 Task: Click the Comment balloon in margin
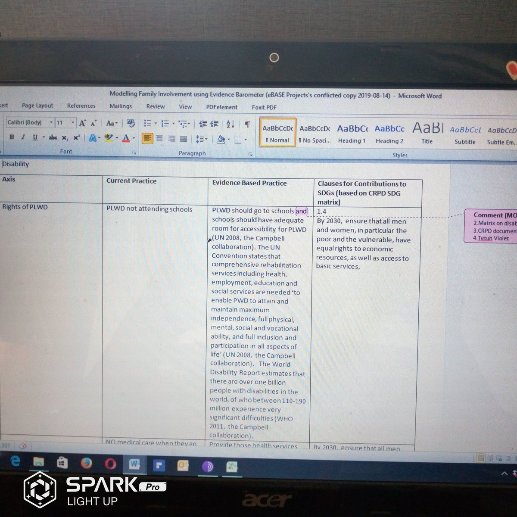(491, 226)
